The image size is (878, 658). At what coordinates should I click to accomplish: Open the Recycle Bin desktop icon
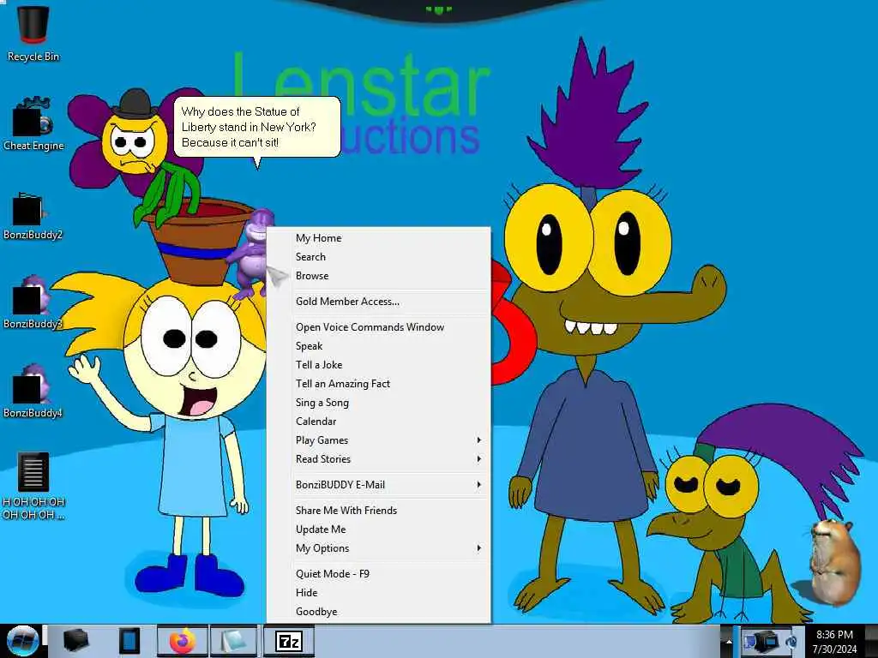[33, 33]
